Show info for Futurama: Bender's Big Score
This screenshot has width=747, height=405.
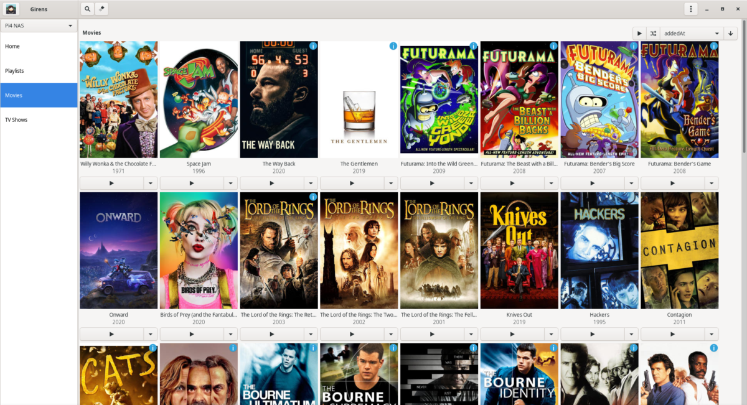point(634,46)
